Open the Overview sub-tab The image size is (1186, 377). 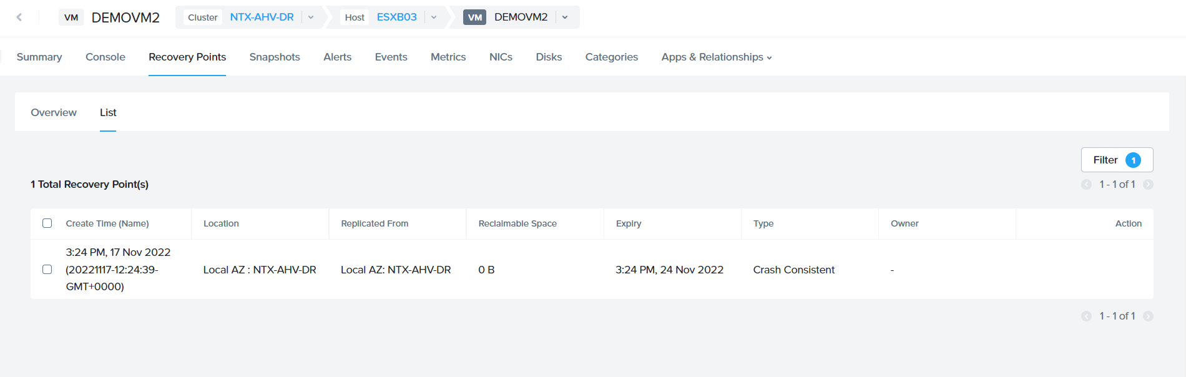click(x=54, y=112)
